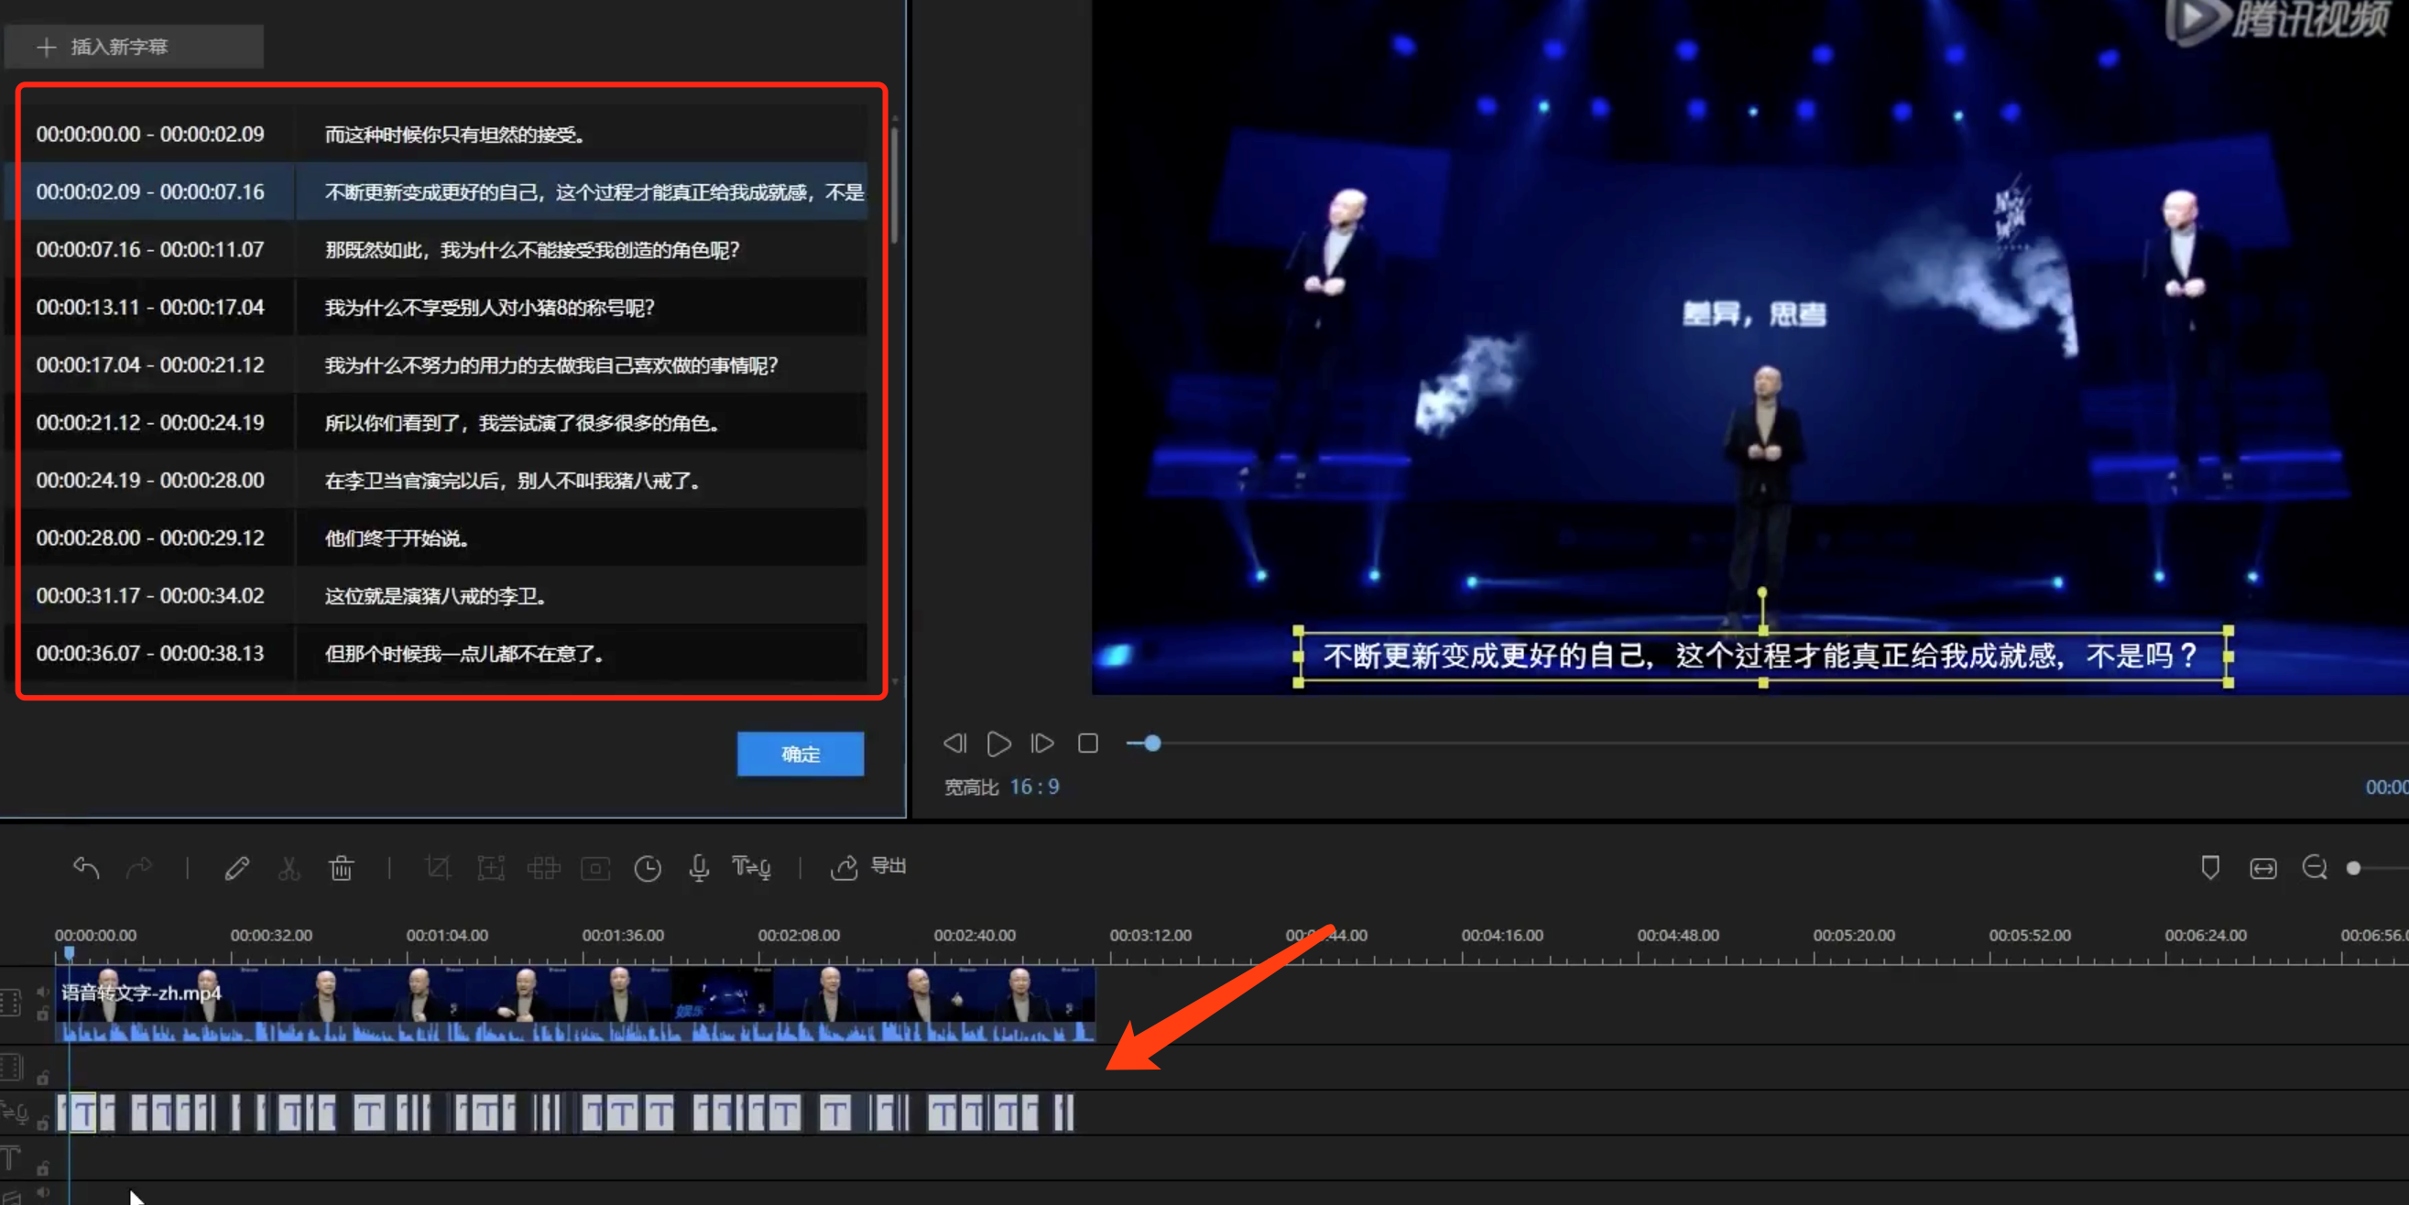Click timestamp 00:00:00.00 - 00:00:02.09
The height and width of the screenshot is (1205, 2409).
pyautogui.click(x=149, y=134)
